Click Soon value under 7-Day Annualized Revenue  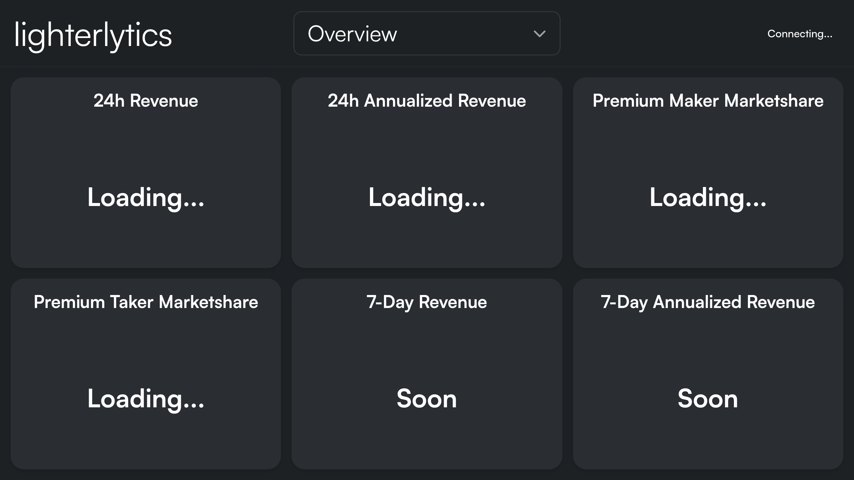tap(708, 399)
